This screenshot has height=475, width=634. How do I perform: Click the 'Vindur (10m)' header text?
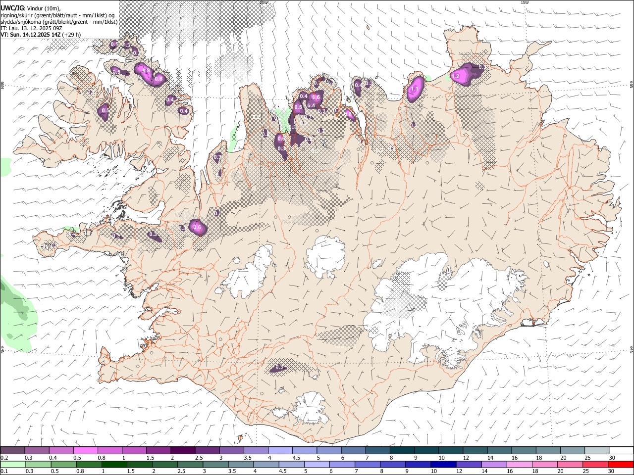(x=43, y=8)
